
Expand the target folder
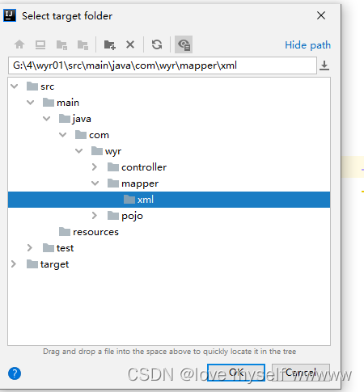coord(14,264)
